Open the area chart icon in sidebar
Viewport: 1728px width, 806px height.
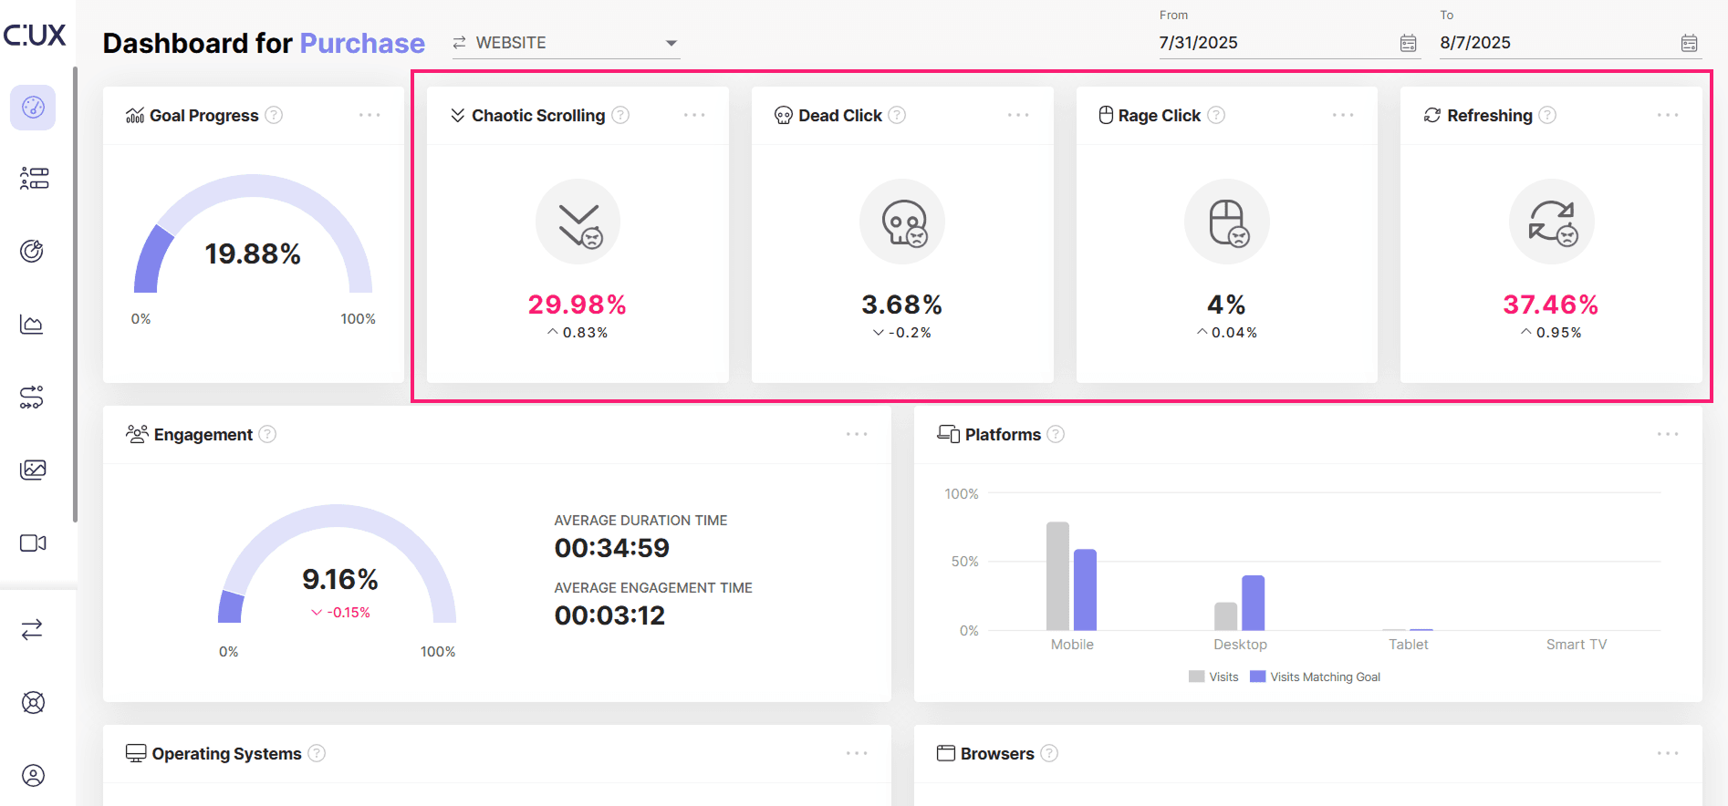pos(32,324)
